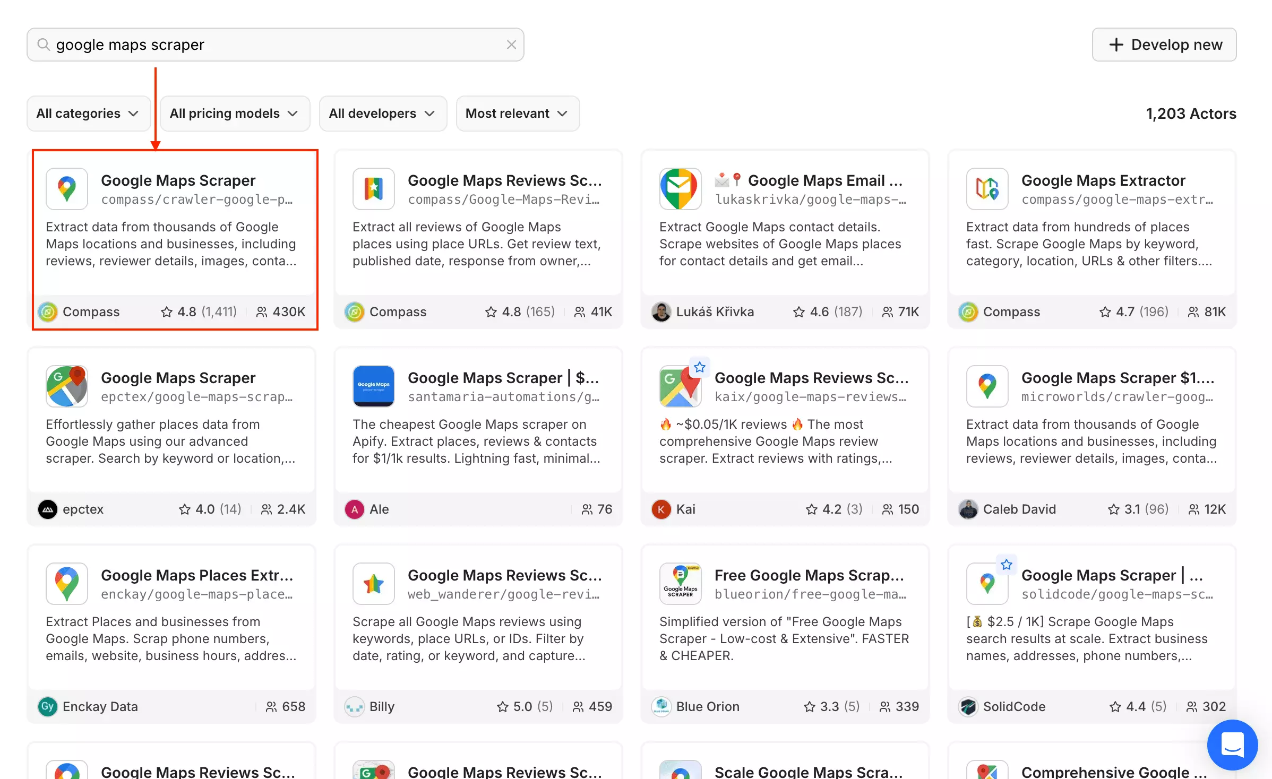Click the 4.6 (187) rating

tap(828, 312)
